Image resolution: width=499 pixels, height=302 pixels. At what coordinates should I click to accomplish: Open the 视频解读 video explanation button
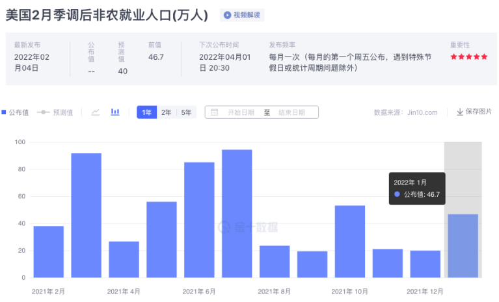(242, 15)
